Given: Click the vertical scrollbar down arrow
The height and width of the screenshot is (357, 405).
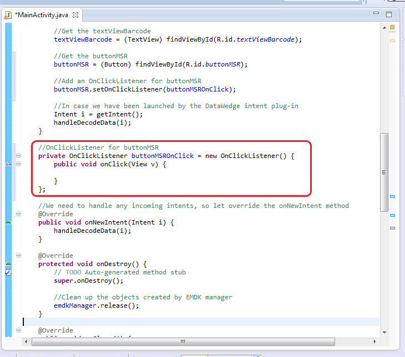Looking at the screenshot, I should pyautogui.click(x=384, y=331).
